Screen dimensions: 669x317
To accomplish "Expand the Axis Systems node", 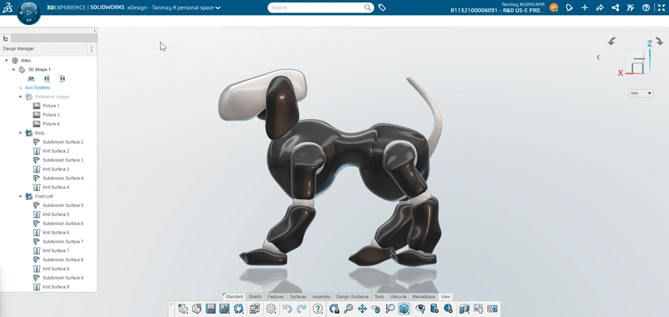I will (20, 88).
